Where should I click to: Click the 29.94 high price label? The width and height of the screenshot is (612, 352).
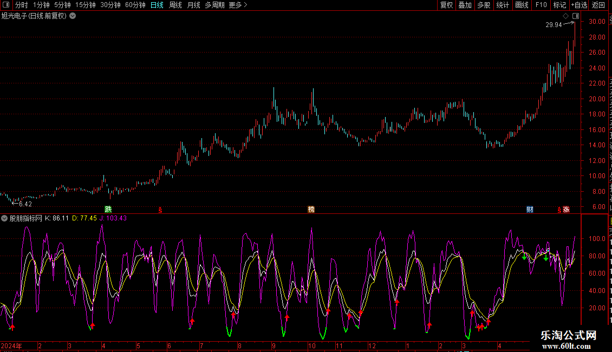[554, 25]
